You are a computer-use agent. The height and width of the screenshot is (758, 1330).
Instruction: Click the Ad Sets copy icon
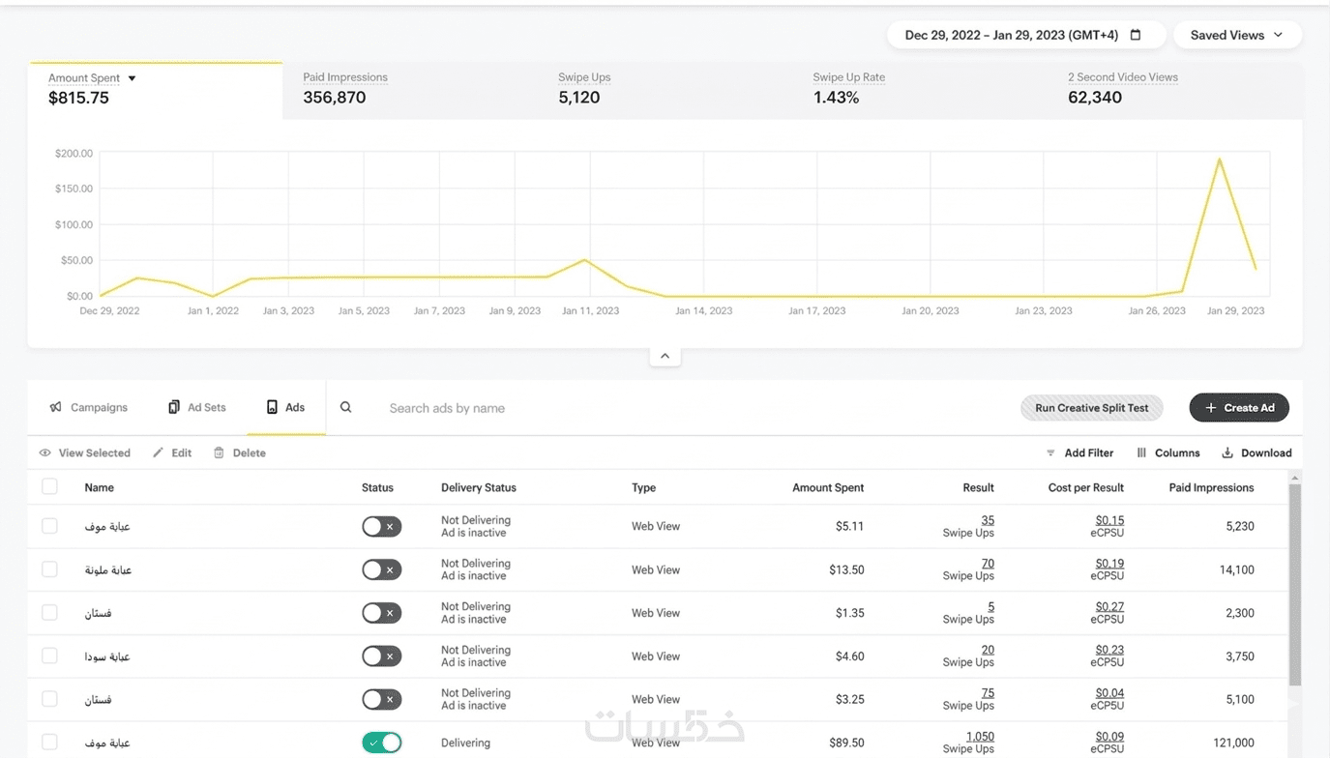coord(174,408)
